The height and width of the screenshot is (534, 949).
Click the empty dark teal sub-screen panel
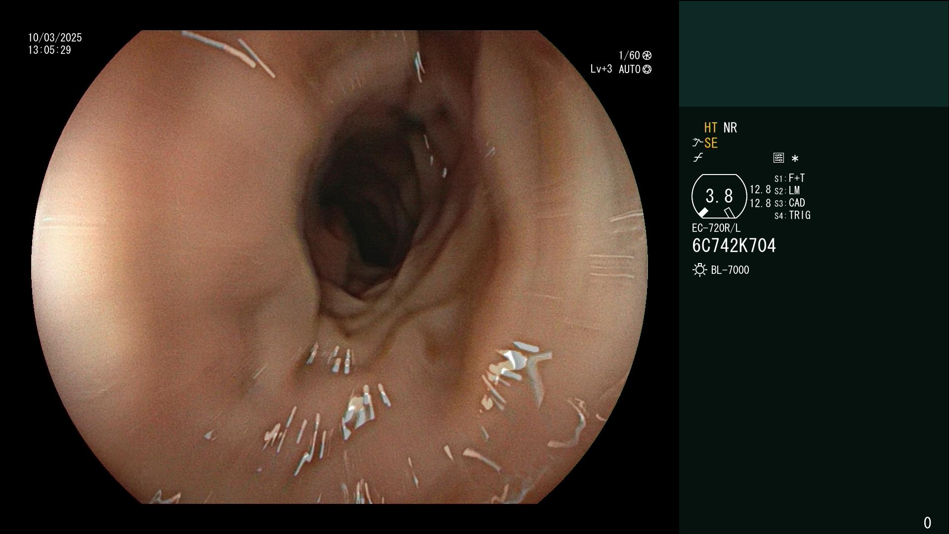click(x=814, y=53)
